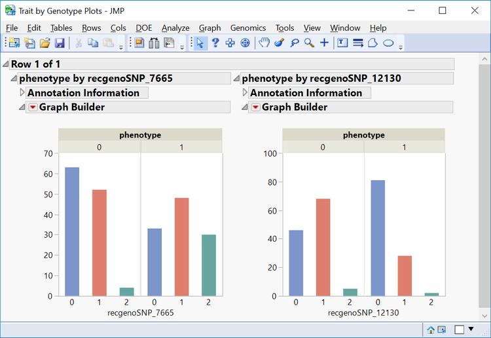Open the DOE menu

(x=144, y=28)
